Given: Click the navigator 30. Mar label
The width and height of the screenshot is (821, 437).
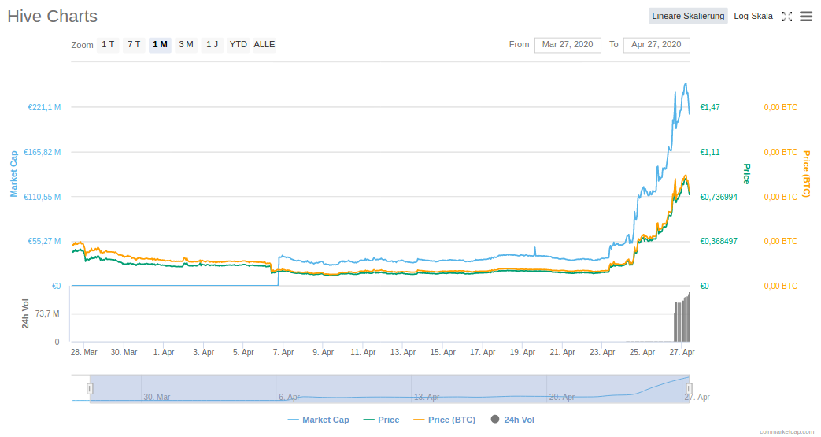Looking at the screenshot, I should click(157, 397).
